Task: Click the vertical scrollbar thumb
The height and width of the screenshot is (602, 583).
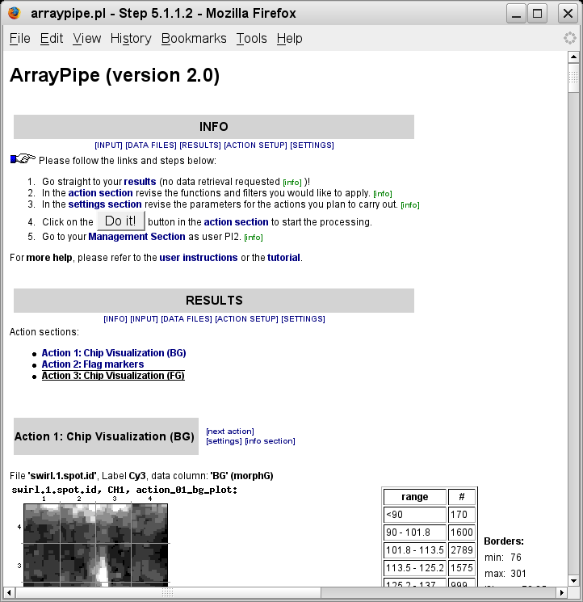Action: tap(573, 78)
